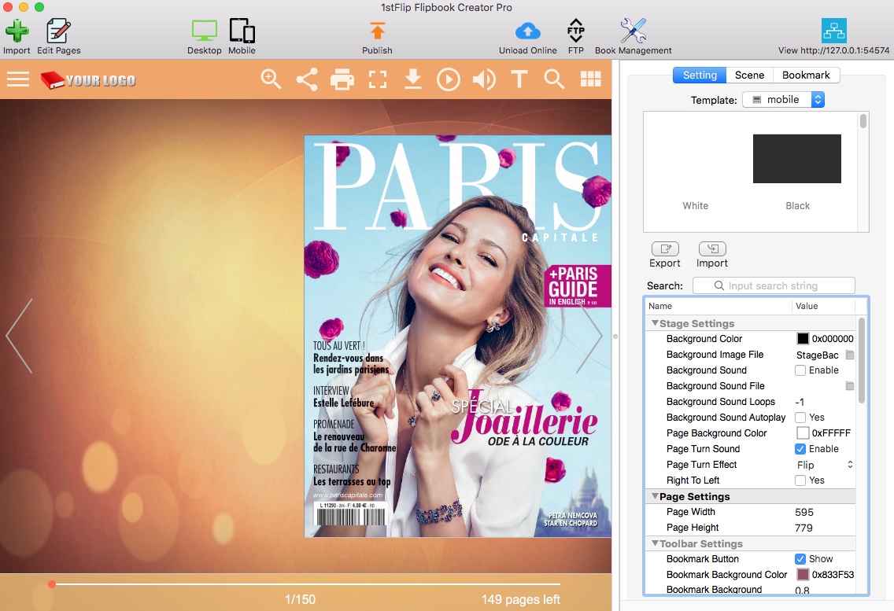Switch to the Scene tab
This screenshot has width=894, height=611.
tap(749, 75)
